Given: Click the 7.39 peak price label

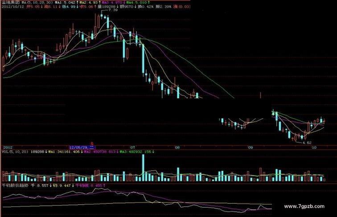Looking at the screenshot, I should tap(113, 10).
